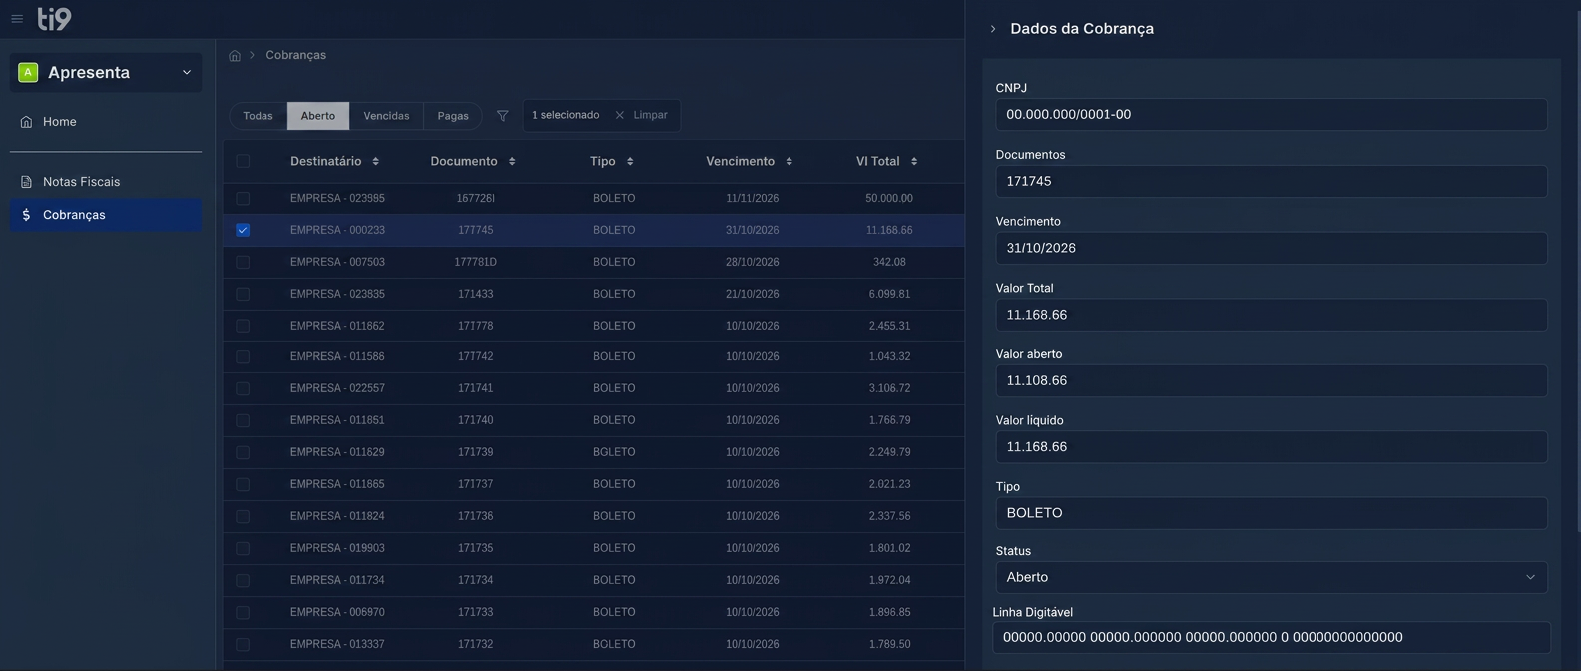Switch to the Vencidas tab
This screenshot has height=671, width=1581.
(x=386, y=116)
